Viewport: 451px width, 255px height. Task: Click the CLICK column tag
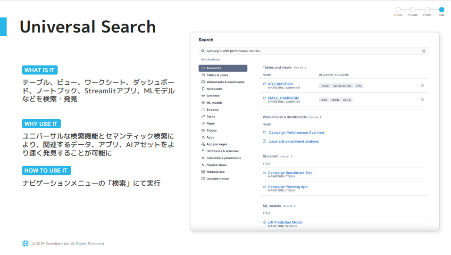pyautogui.click(x=347, y=100)
